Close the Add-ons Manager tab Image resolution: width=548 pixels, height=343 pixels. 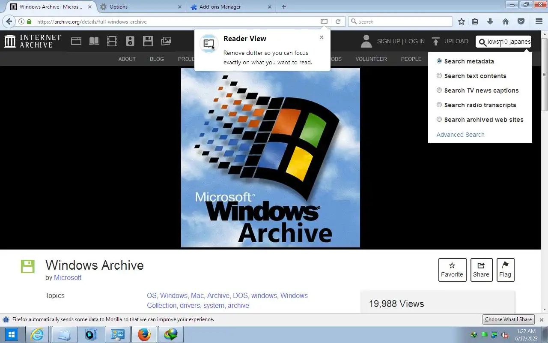pyautogui.click(x=269, y=7)
